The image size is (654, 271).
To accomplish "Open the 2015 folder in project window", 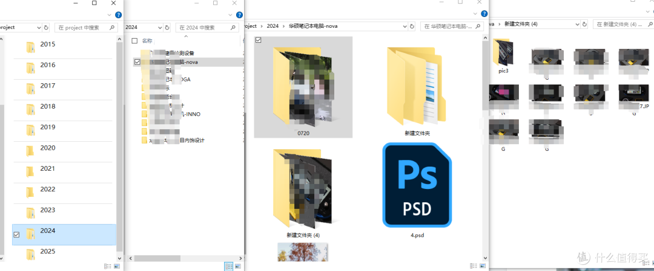I will [62, 48].
